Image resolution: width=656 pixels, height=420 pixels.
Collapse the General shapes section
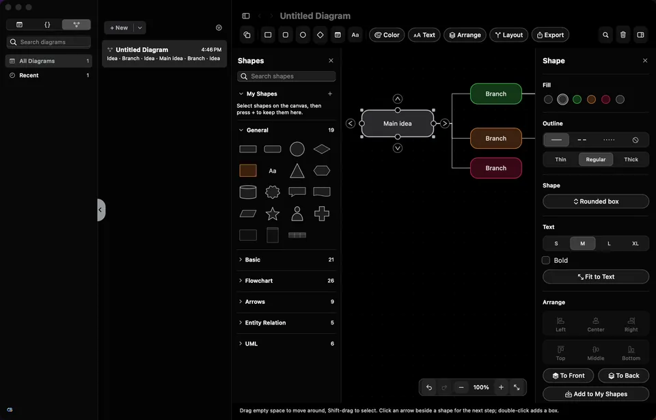pyautogui.click(x=241, y=130)
